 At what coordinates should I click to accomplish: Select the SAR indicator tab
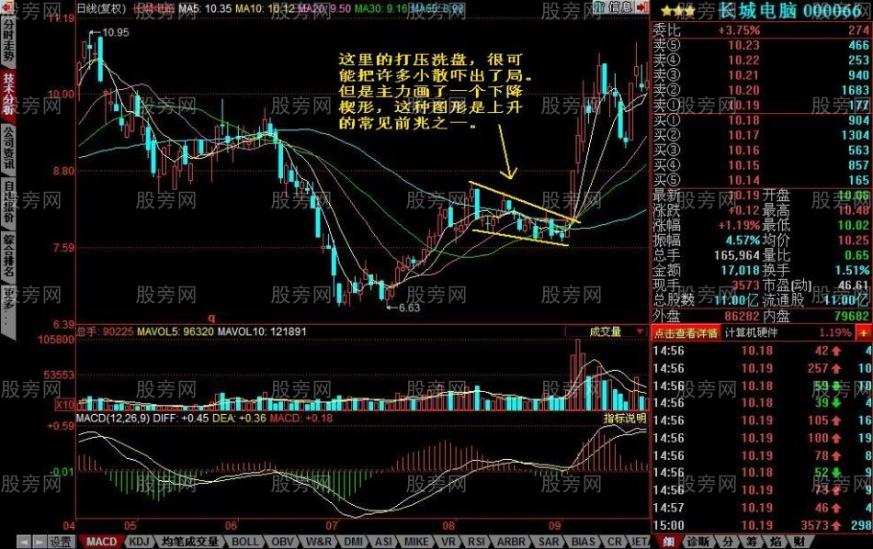click(x=549, y=542)
